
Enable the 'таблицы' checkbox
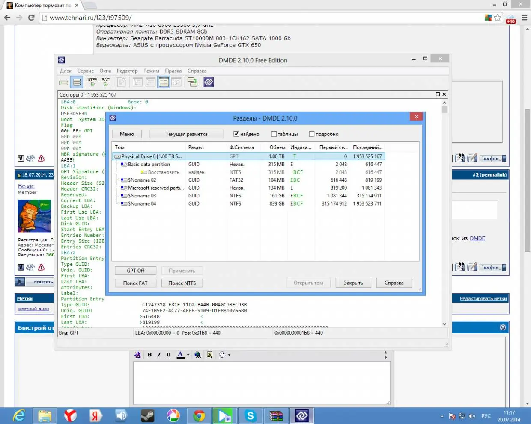[274, 134]
